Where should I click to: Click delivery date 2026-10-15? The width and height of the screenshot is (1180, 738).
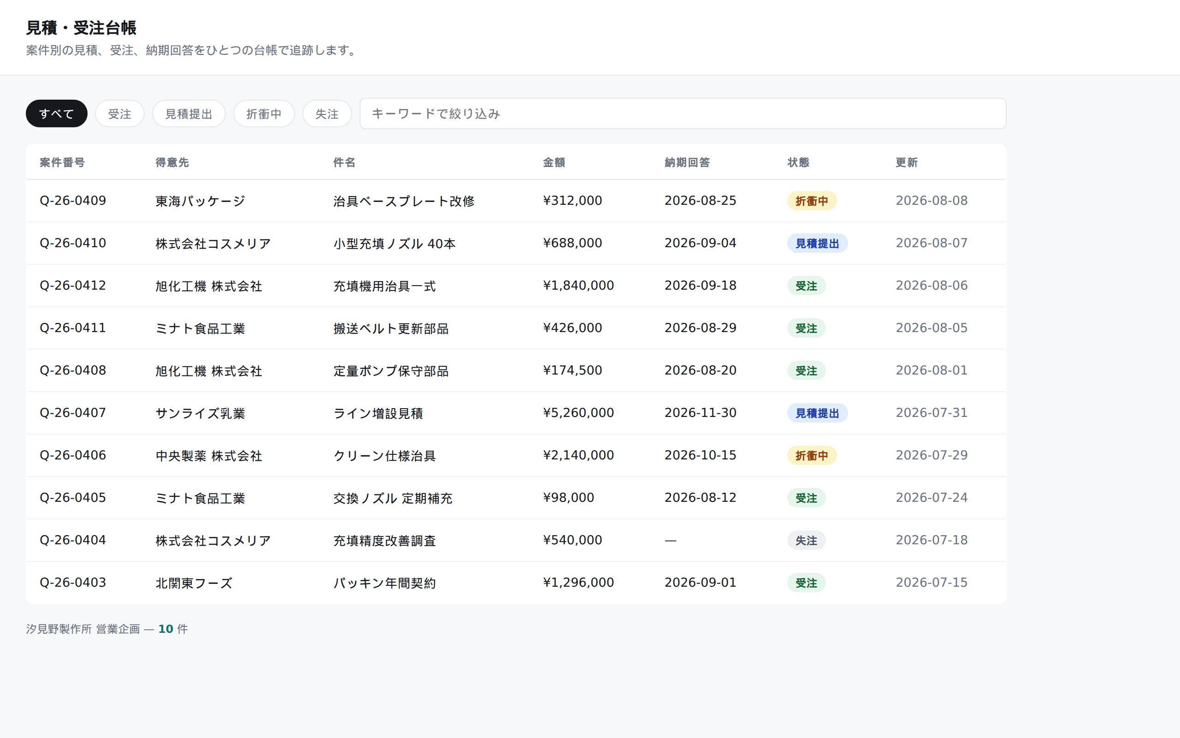click(700, 455)
